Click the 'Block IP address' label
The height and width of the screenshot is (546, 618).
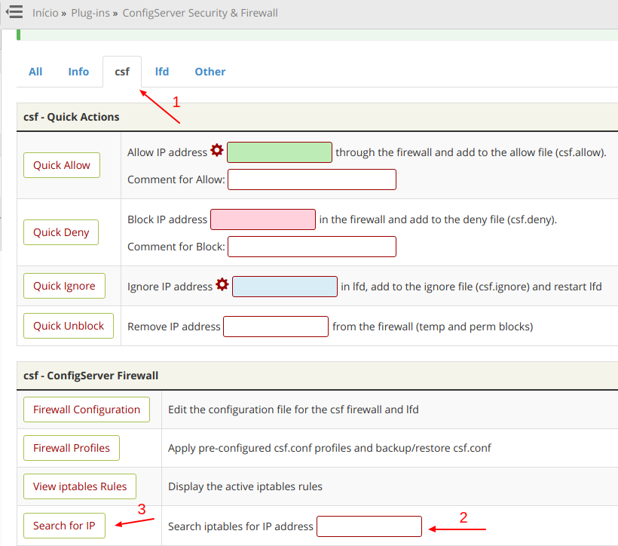click(x=167, y=219)
